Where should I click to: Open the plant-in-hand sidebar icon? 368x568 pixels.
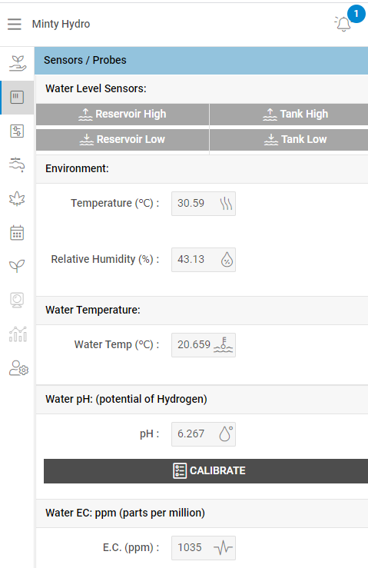pyautogui.click(x=18, y=63)
